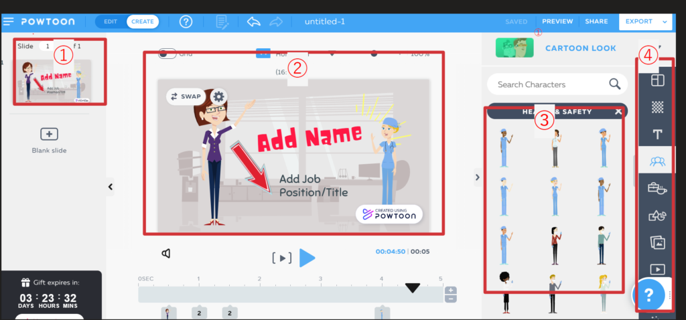686x320 pixels.
Task: Select the woman in the purple blazer on the canvas
Action: [214, 161]
